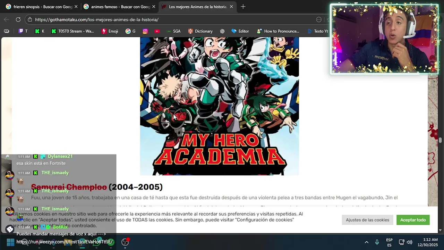Open the network tray icon
This screenshot has width=444, height=250.
401,242
